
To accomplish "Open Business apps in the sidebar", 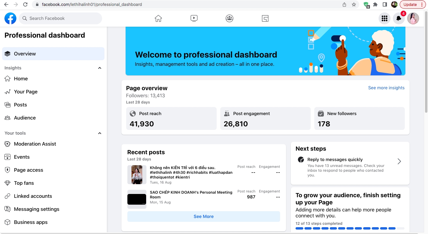I will pos(53,222).
